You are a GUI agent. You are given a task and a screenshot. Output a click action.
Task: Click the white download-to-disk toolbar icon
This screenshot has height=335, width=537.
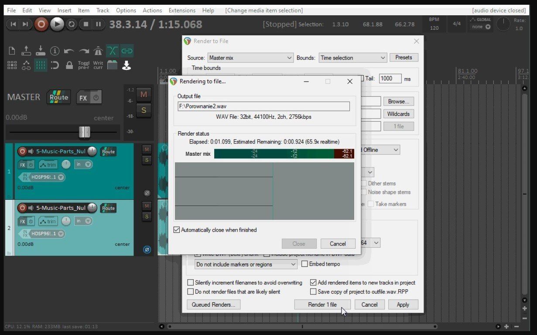(127, 65)
